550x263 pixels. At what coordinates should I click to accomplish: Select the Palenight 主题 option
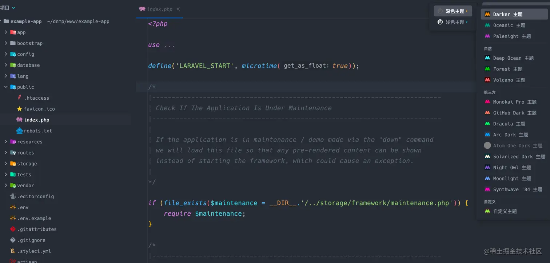tap(514, 36)
